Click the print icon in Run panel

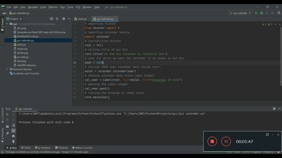click(x=13, y=136)
